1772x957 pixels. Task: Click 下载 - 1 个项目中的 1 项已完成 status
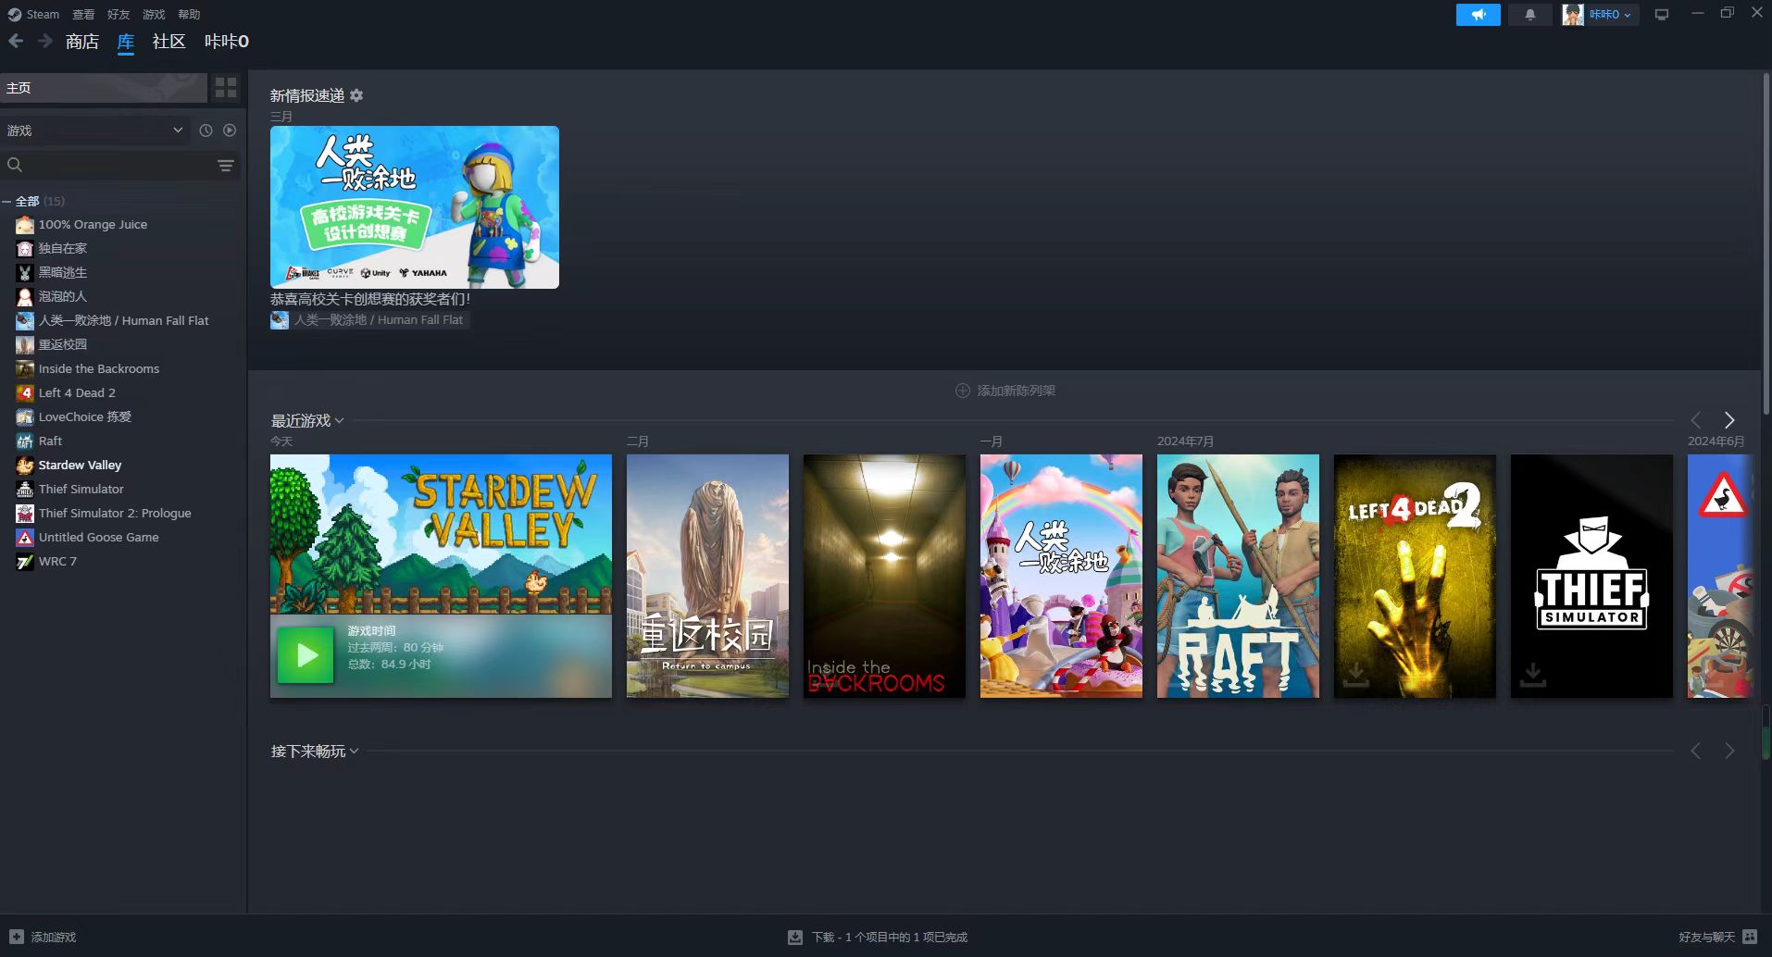890,937
